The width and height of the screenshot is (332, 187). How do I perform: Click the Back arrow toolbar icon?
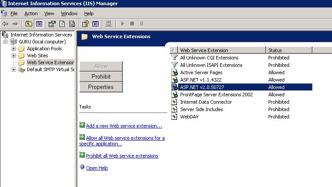(5, 24)
